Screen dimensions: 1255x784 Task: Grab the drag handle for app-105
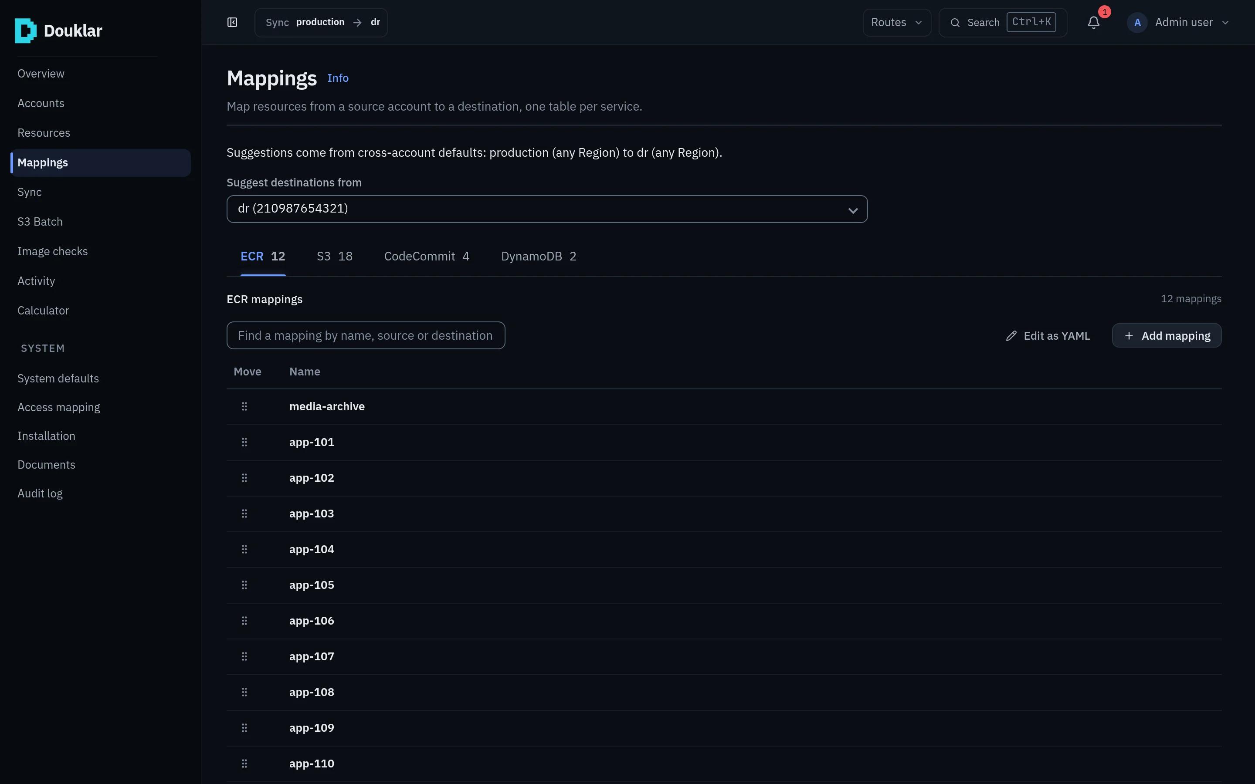click(x=244, y=585)
